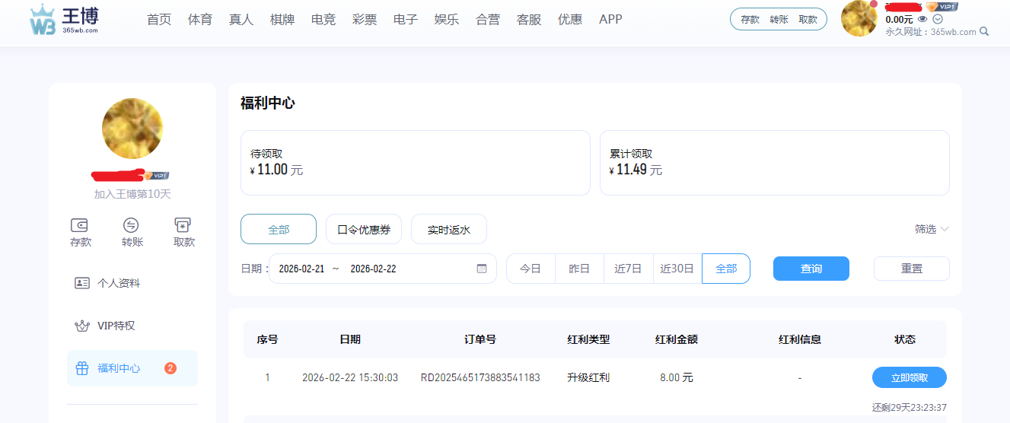Click the search magnifier near permanent URL
This screenshot has width=1010, height=423.
click(984, 32)
